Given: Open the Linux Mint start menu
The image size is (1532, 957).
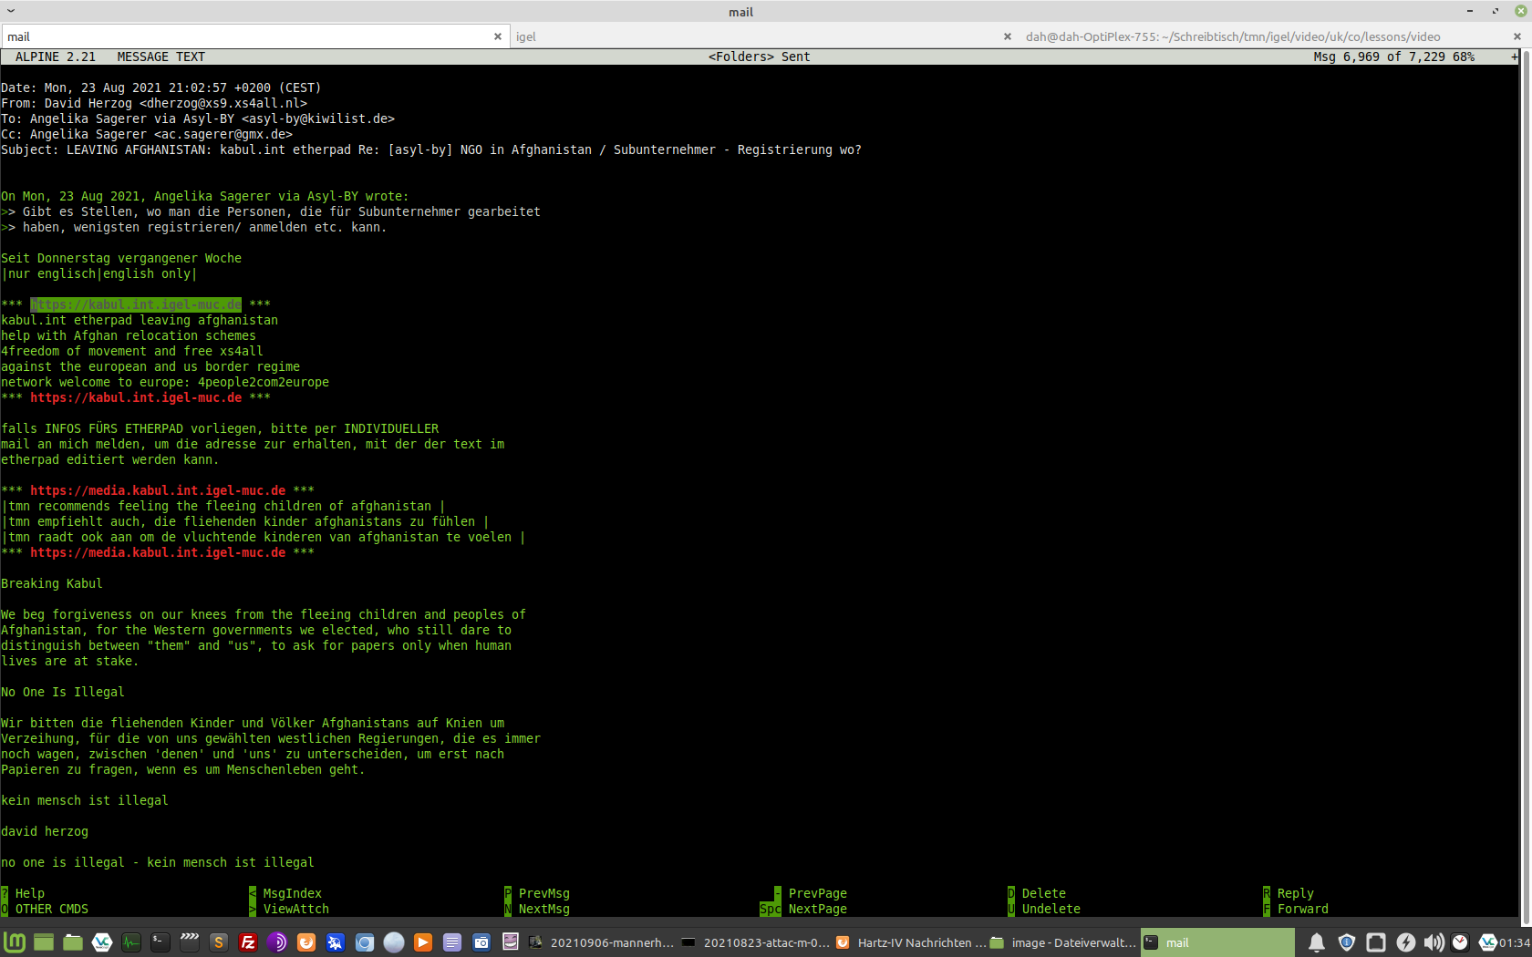Looking at the screenshot, I should coord(15,942).
